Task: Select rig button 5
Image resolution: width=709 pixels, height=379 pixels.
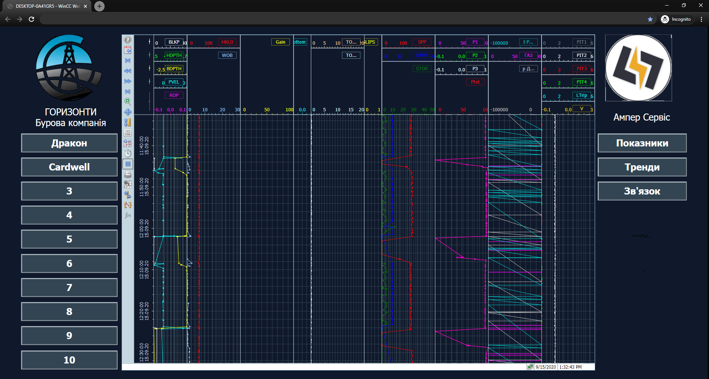Action: (x=69, y=239)
